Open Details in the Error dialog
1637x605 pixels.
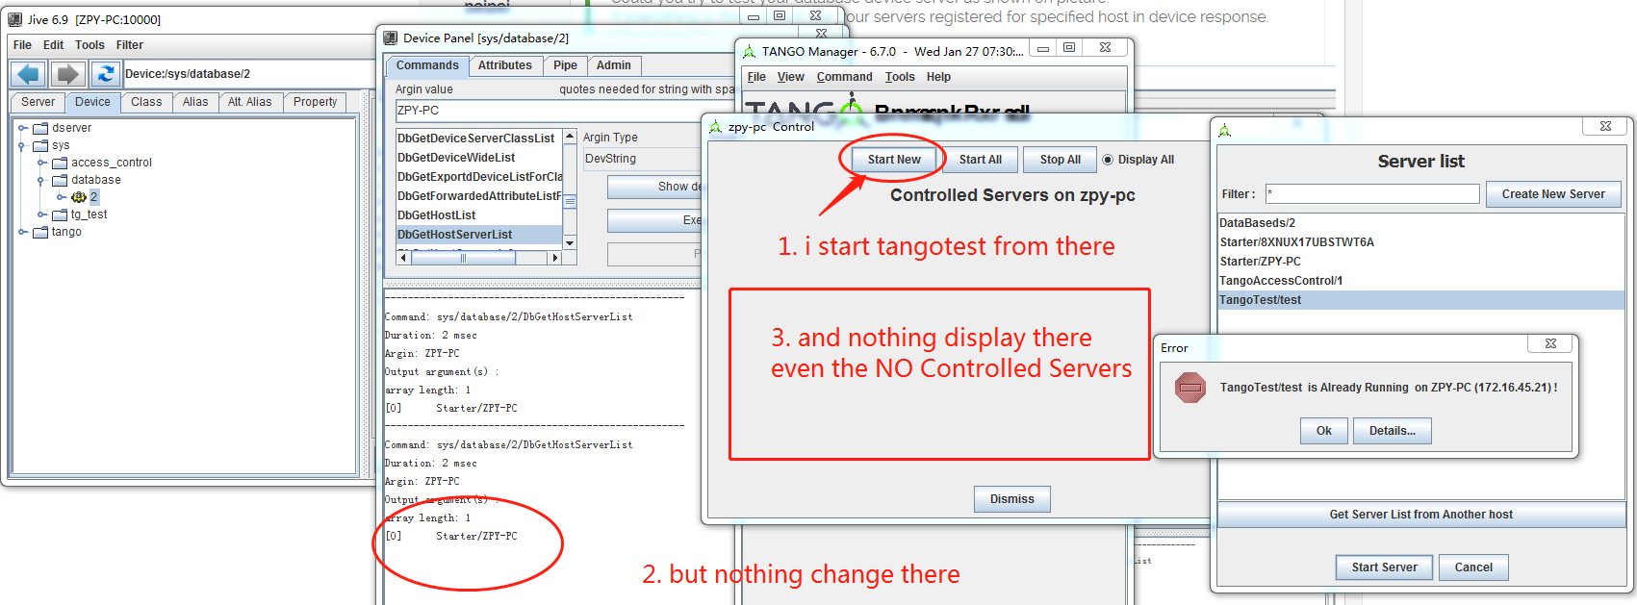tap(1393, 431)
